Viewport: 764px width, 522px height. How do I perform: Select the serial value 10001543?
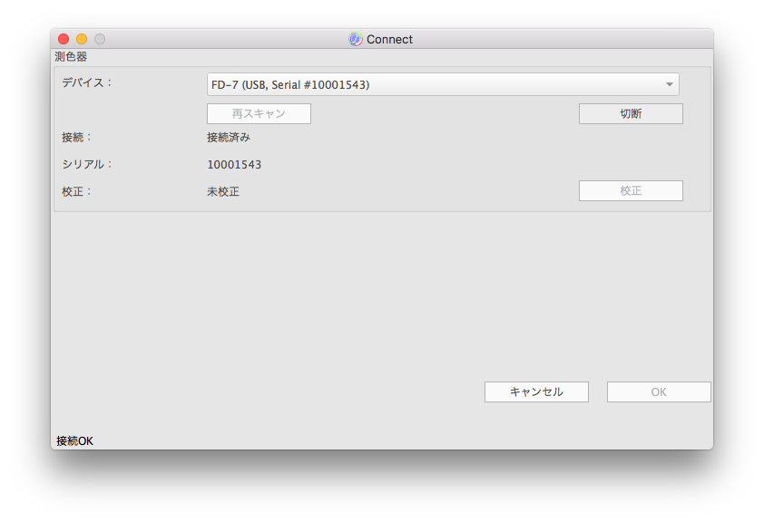(x=234, y=165)
